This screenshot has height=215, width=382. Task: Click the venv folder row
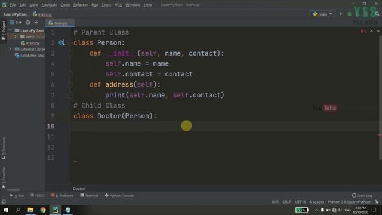click(x=26, y=36)
